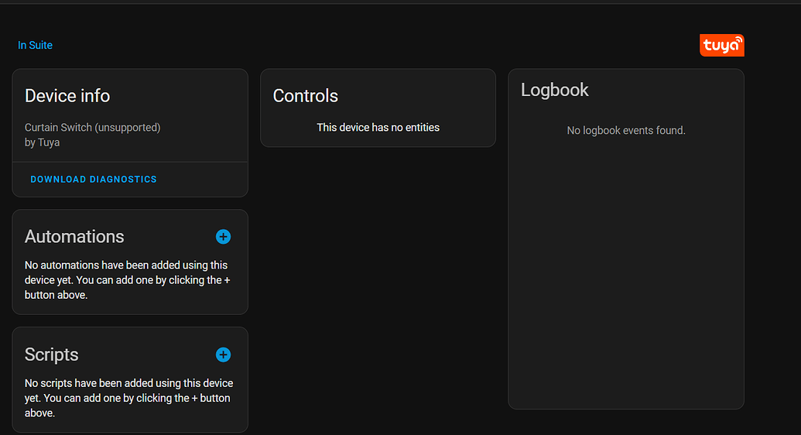801x435 pixels.
Task: Select the Device info heading
Action: [x=67, y=96]
